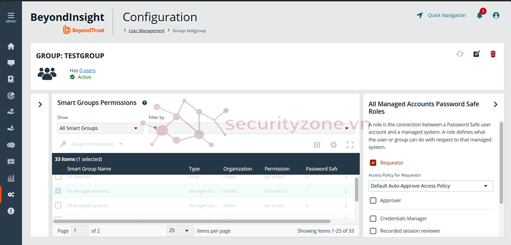Click User Management breadcrumb link
The height and width of the screenshot is (245, 511).
146,31
